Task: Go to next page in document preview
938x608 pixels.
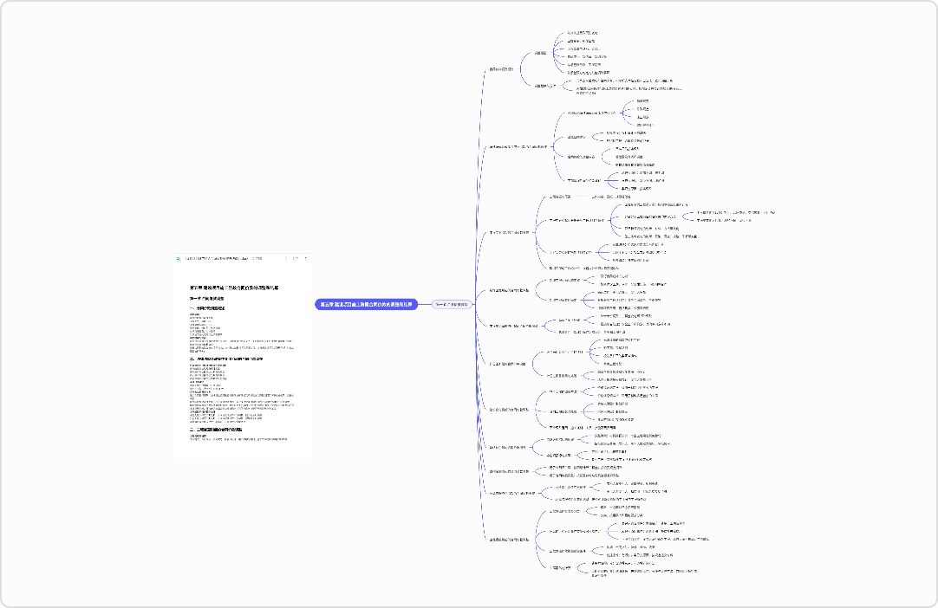Action: pyautogui.click(x=304, y=258)
